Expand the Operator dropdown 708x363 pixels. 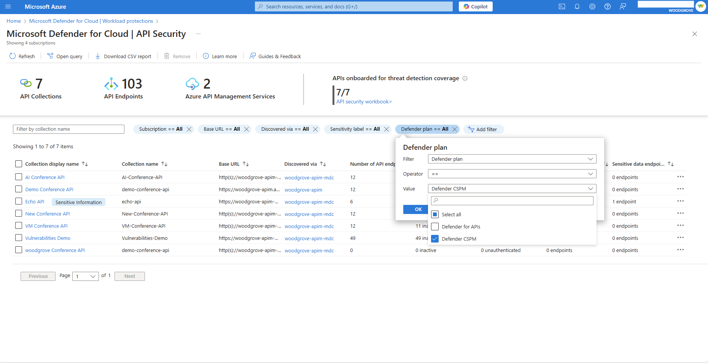click(512, 174)
